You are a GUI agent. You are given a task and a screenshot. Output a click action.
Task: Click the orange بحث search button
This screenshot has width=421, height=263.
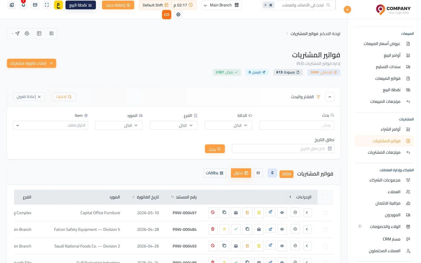pos(215,149)
